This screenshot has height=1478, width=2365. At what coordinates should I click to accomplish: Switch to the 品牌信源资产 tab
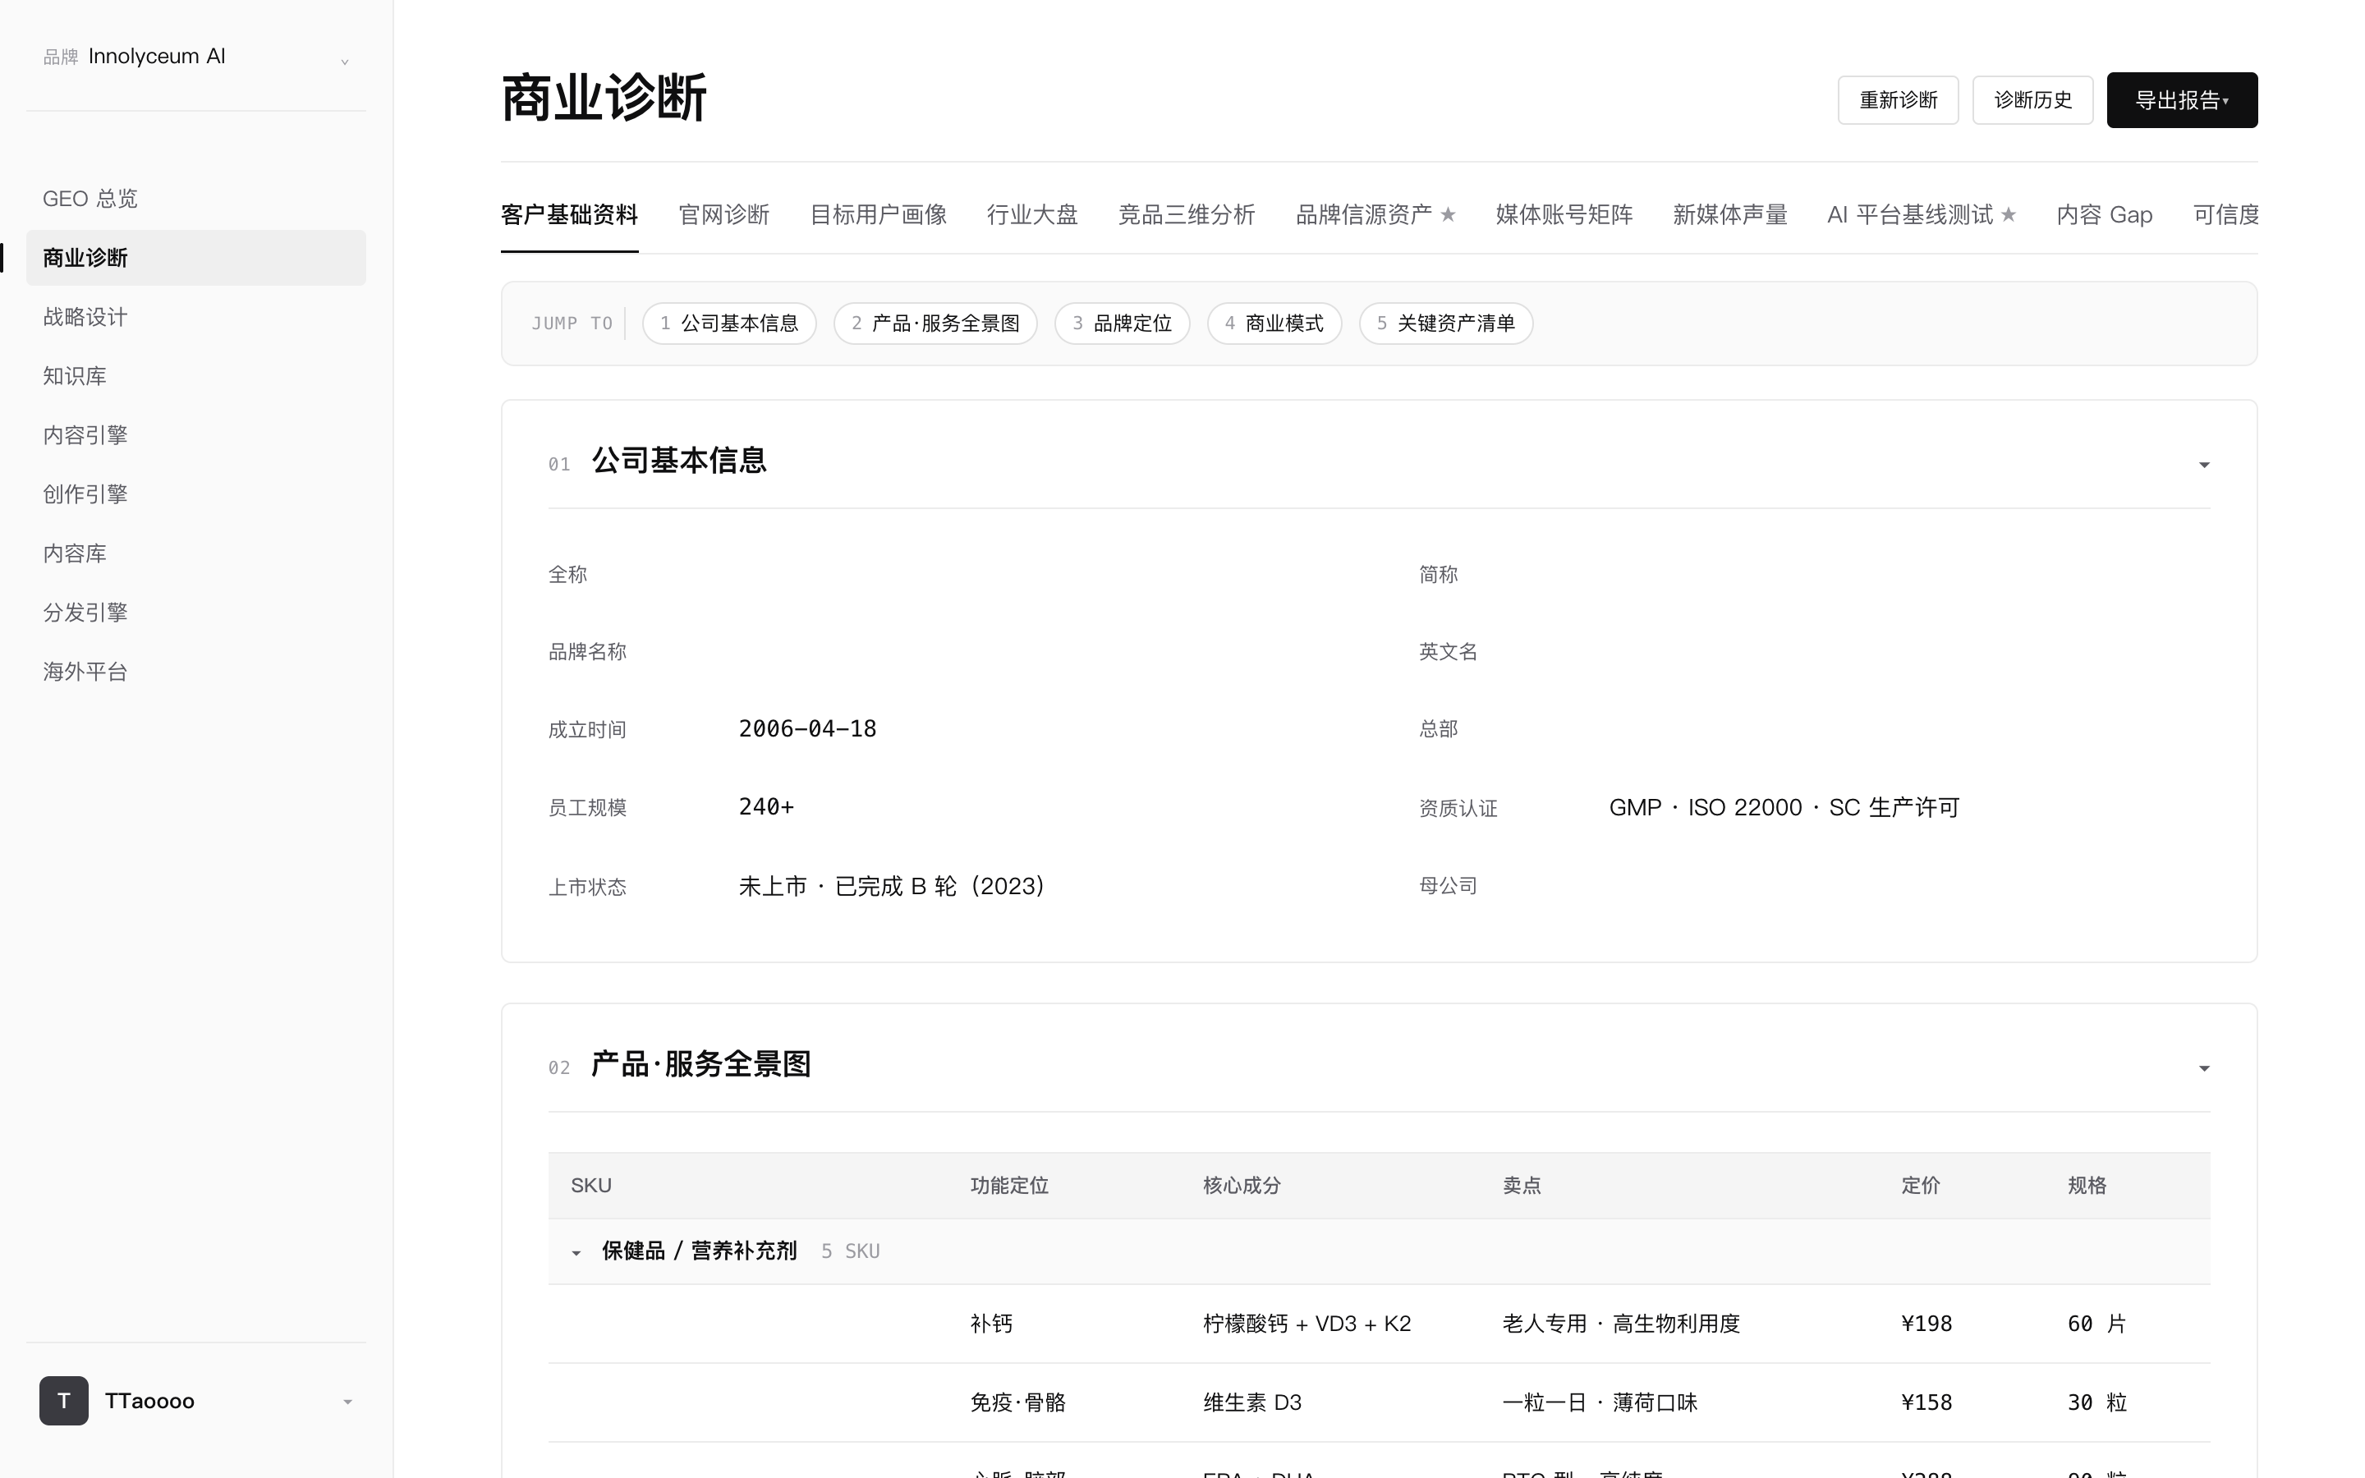click(1375, 215)
